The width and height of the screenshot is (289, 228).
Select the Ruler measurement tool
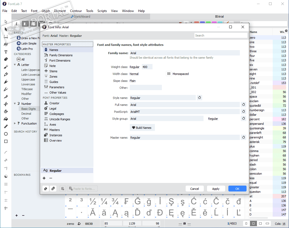pos(6,126)
